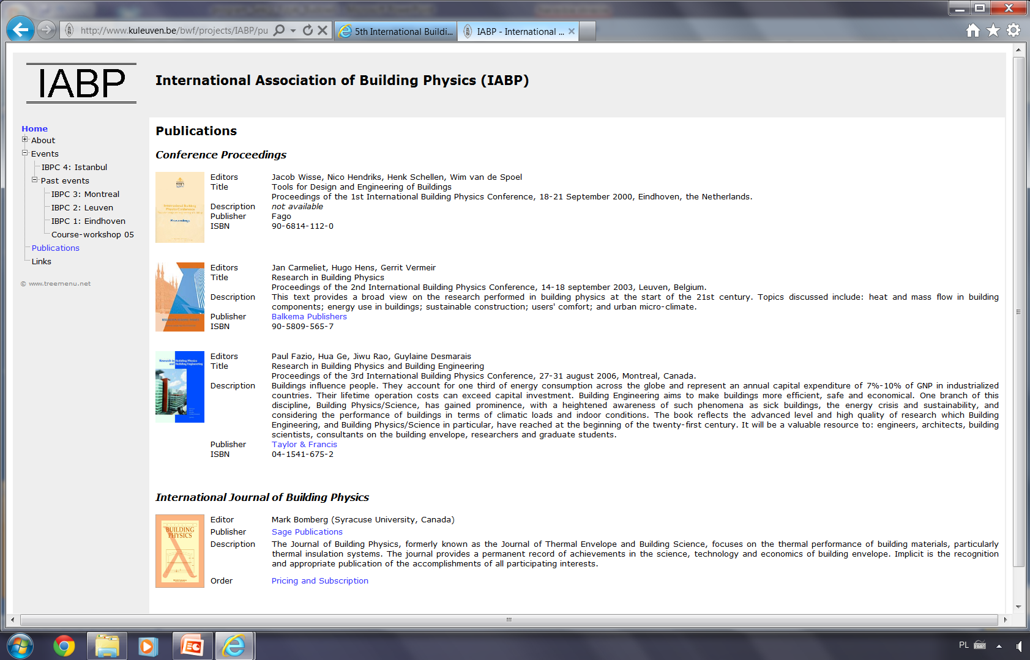The height and width of the screenshot is (660, 1030).
Task: Click the IABP logo
Action: coord(81,83)
